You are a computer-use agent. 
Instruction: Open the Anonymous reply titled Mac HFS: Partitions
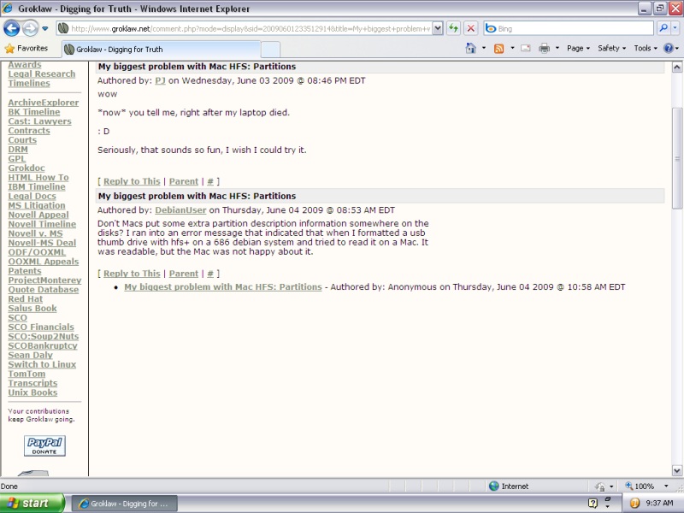[223, 287]
